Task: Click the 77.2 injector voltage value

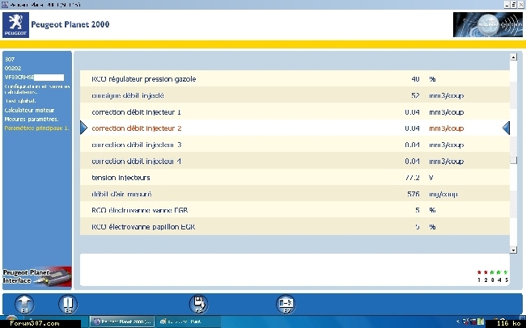Action: click(x=412, y=178)
